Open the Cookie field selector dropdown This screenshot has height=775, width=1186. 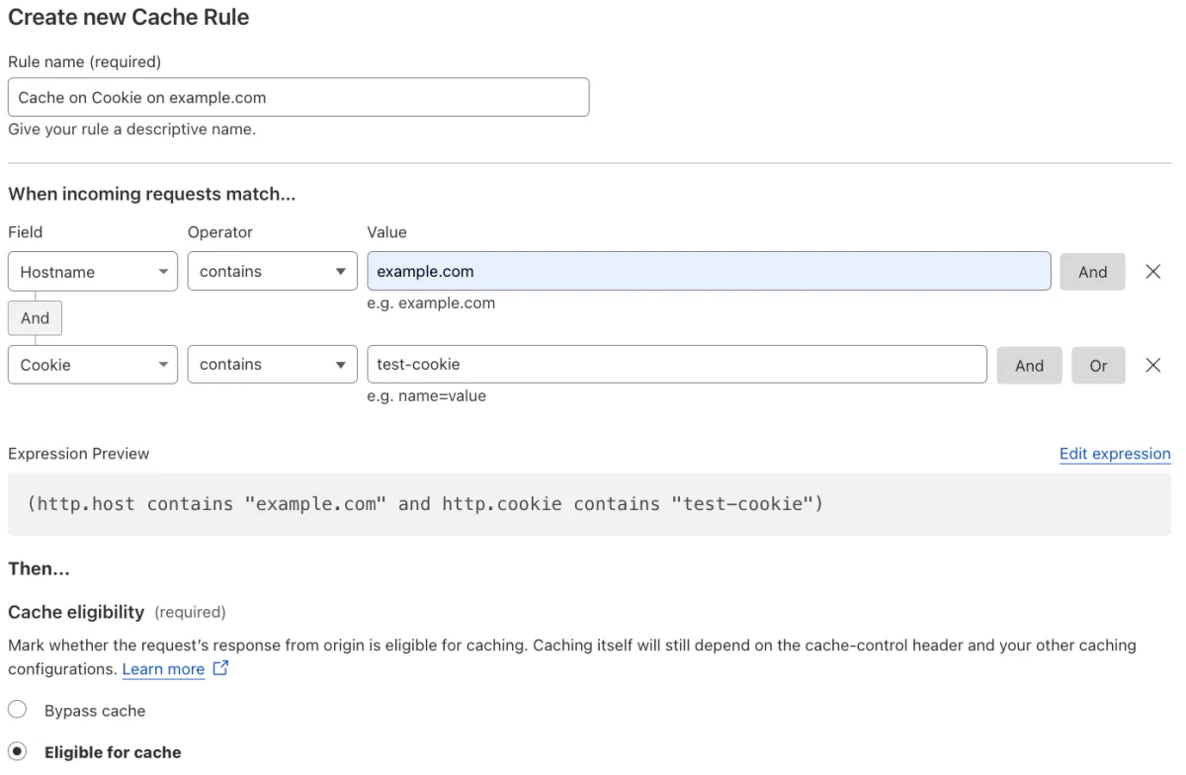coord(92,364)
